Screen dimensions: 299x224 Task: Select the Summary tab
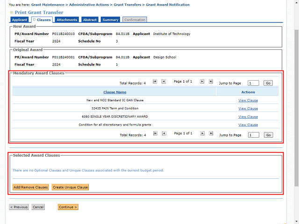point(110,20)
